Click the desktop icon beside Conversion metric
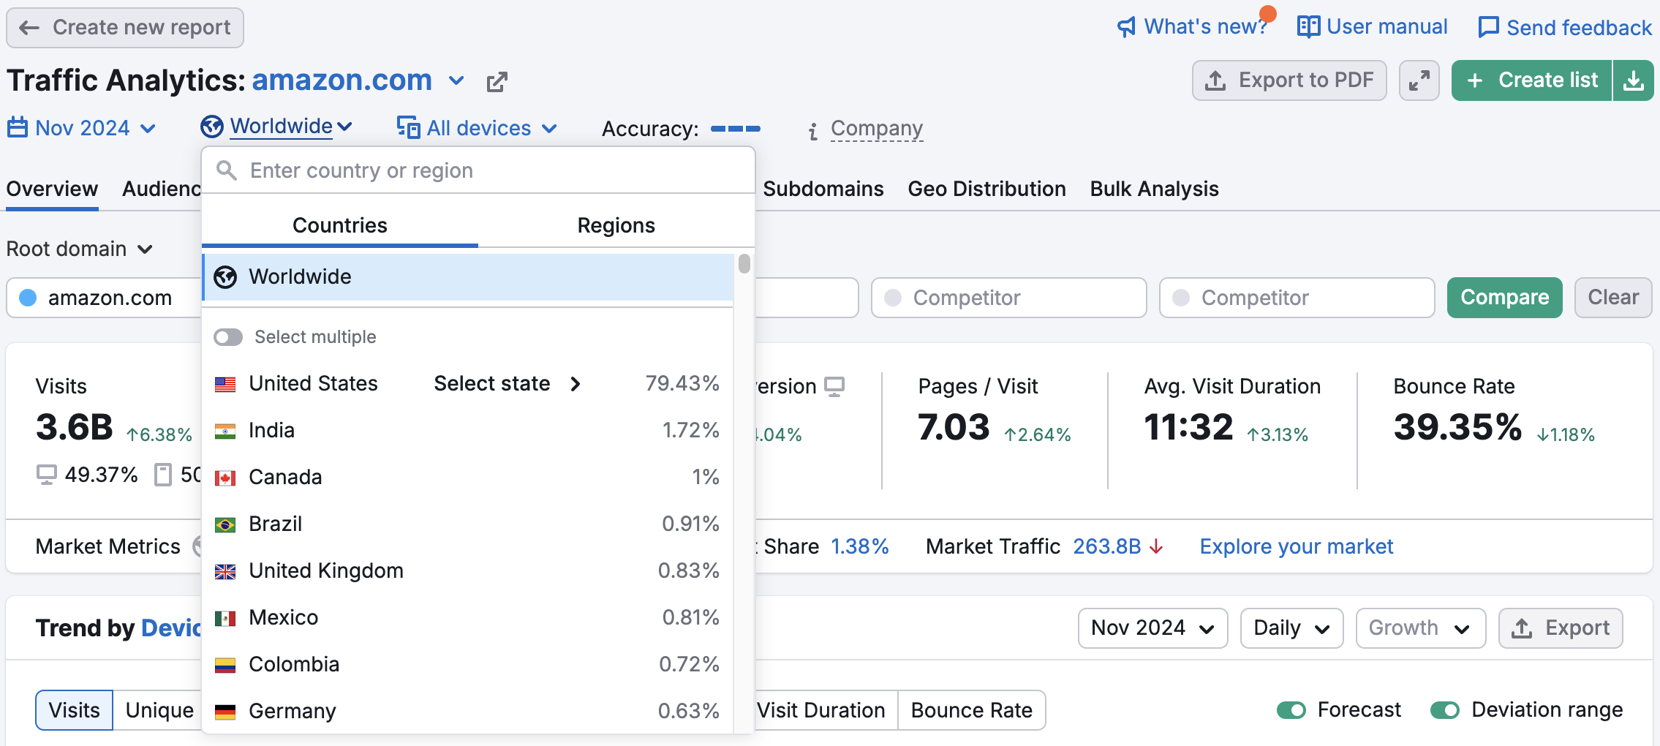This screenshot has height=746, width=1660. point(834,386)
